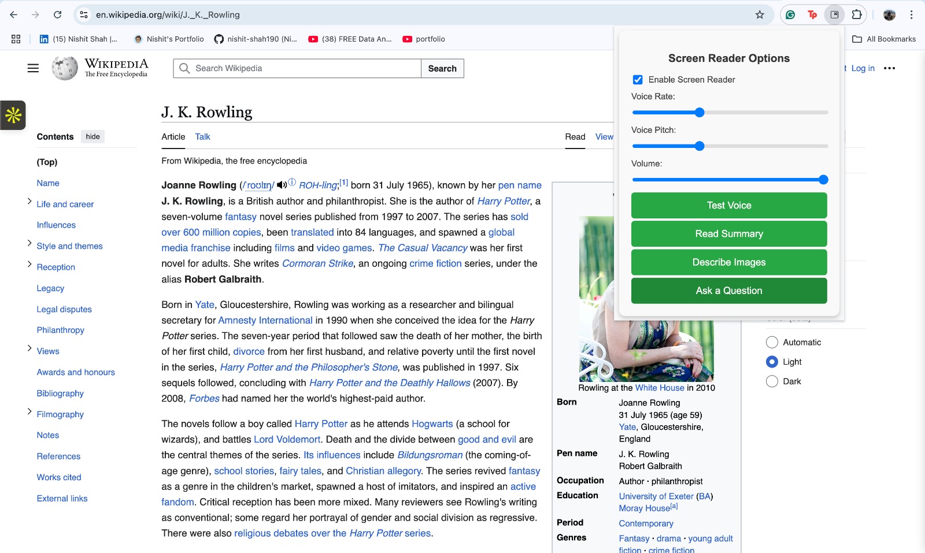This screenshot has width=925, height=553.
Task: Click the Log in link
Action: (863, 68)
